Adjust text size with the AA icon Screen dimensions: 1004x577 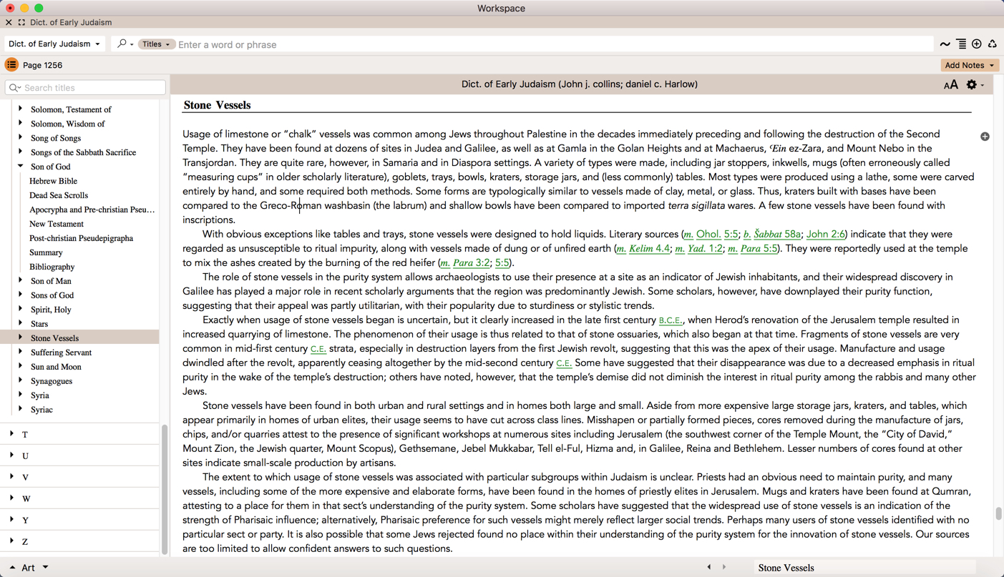pyautogui.click(x=950, y=84)
